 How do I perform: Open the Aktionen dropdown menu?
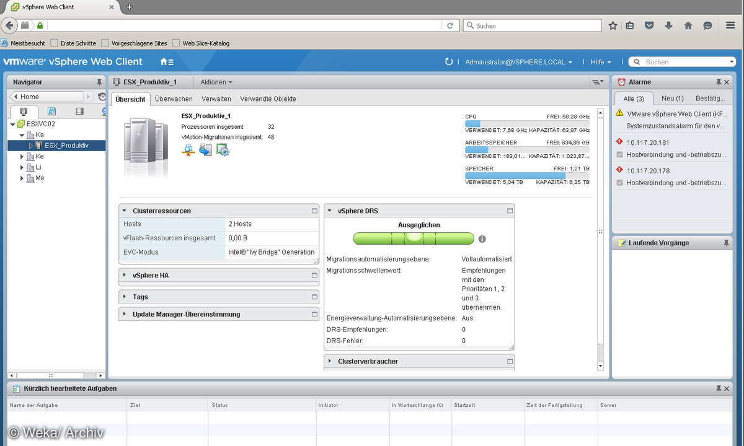(216, 82)
